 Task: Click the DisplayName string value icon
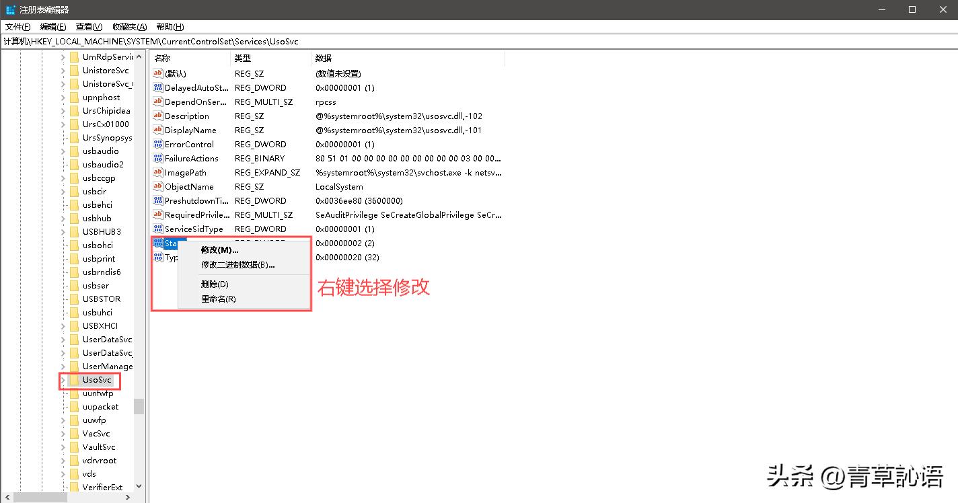tap(158, 130)
